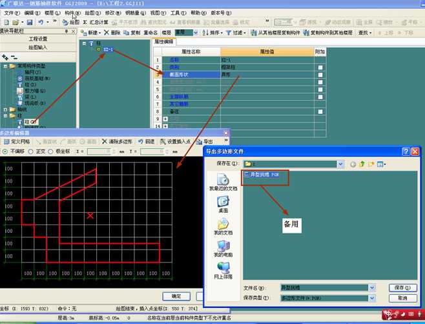Collapse the 柱 folder in navigation tree
Screen dimensions: 425x324
click(x=5, y=116)
